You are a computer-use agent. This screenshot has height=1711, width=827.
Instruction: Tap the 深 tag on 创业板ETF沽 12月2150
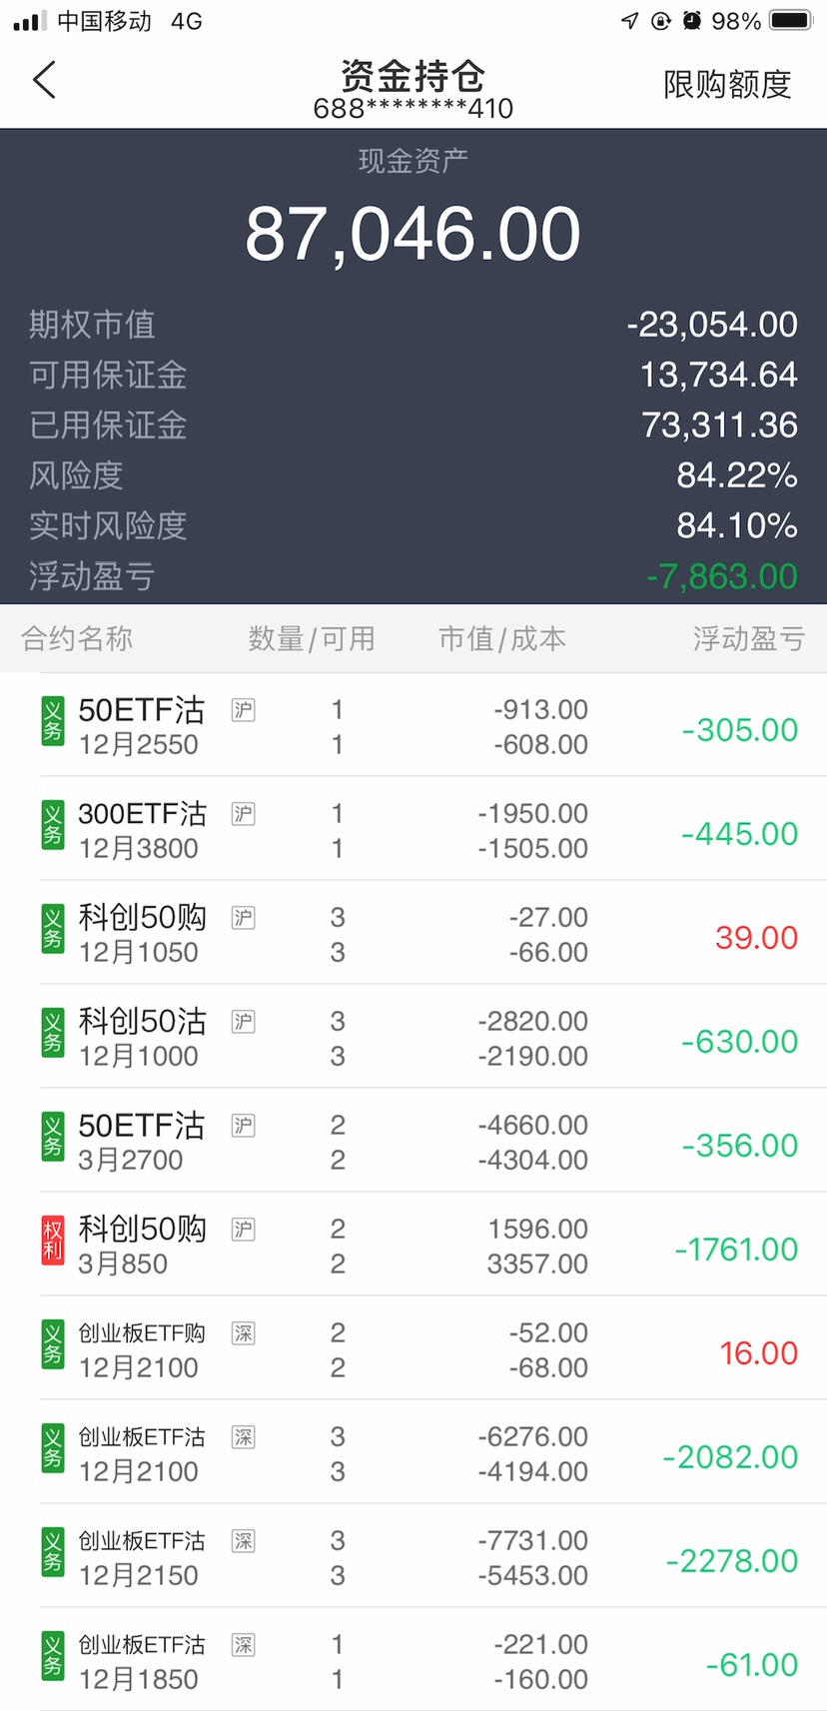click(243, 1541)
